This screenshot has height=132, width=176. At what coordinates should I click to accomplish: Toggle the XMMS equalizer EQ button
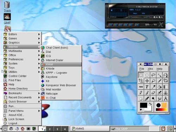click(156, 17)
